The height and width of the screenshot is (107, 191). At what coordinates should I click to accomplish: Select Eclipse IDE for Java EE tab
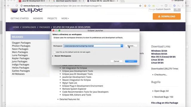click(x=103, y=1)
